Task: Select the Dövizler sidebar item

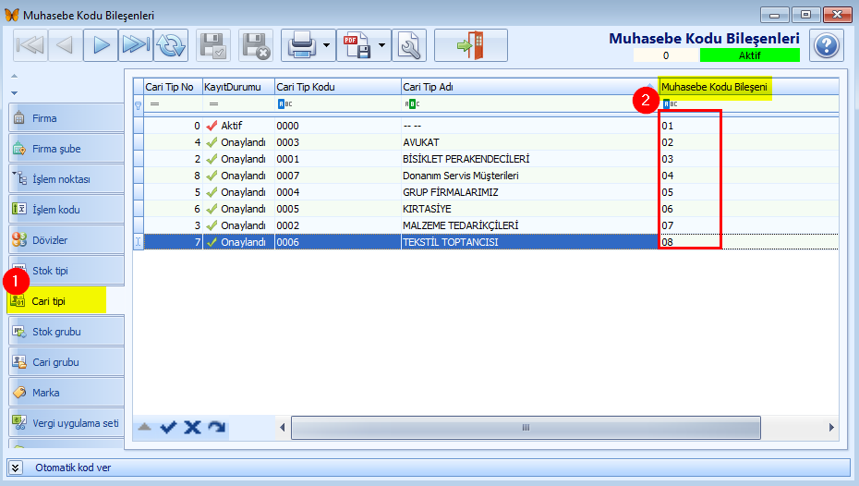Action: click(67, 240)
